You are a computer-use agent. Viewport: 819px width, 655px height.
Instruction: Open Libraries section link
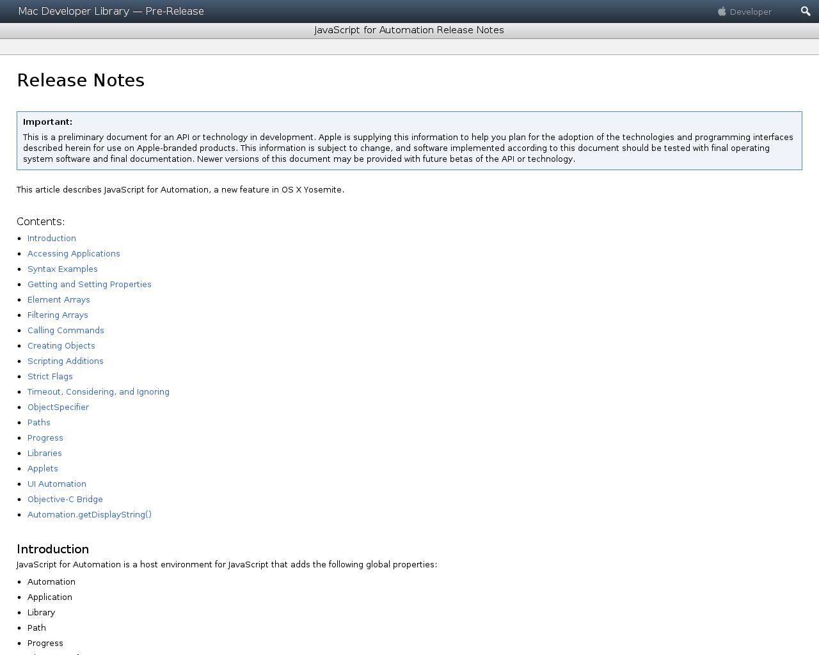click(x=45, y=453)
